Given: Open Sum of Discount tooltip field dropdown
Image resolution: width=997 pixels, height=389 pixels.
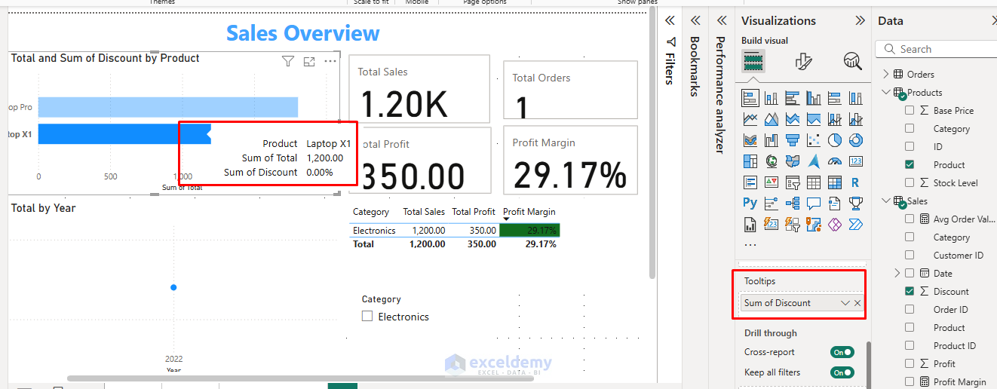Looking at the screenshot, I should tap(845, 303).
